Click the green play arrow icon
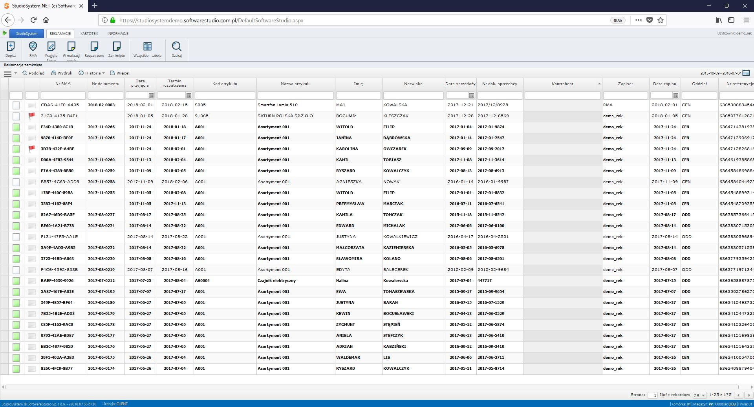 click(x=5, y=33)
